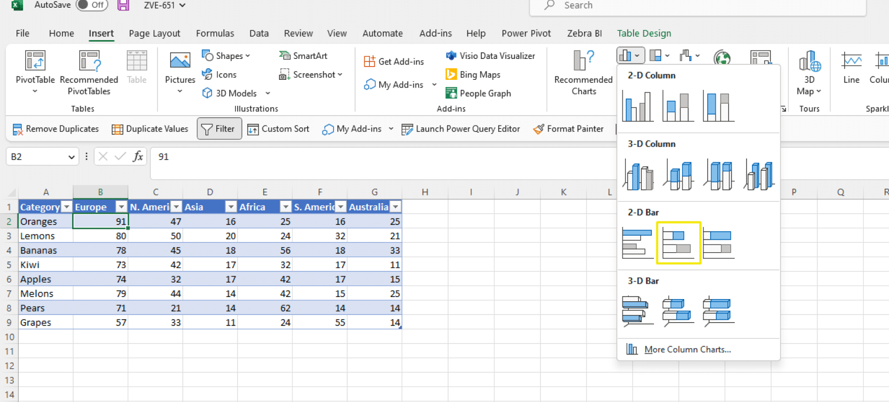This screenshot has width=889, height=402.
Task: Select column B header
Action: 100,192
